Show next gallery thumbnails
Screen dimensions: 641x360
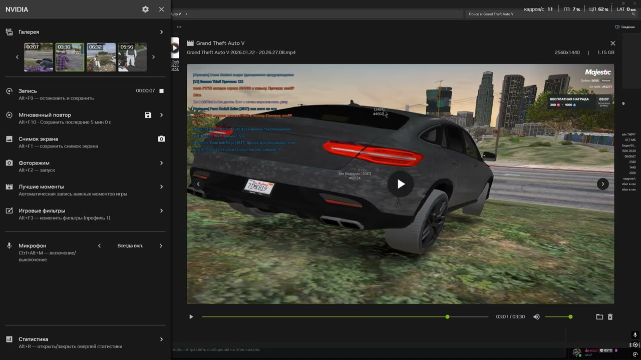pyautogui.click(x=153, y=57)
